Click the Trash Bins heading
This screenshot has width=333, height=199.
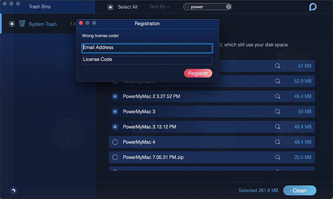pyautogui.click(x=40, y=7)
